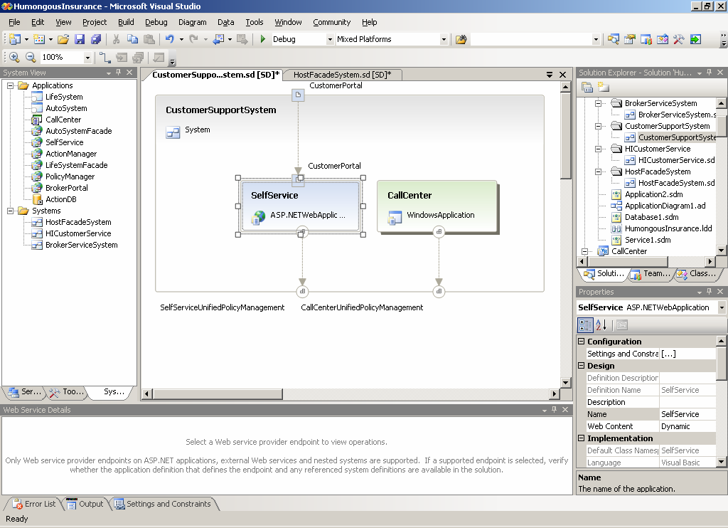728x528 pixels.
Task: Click the CustomerPortal endpoint at top of diagram
Action: [298, 95]
